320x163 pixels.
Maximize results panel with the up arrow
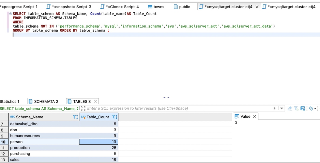pos(164,98)
